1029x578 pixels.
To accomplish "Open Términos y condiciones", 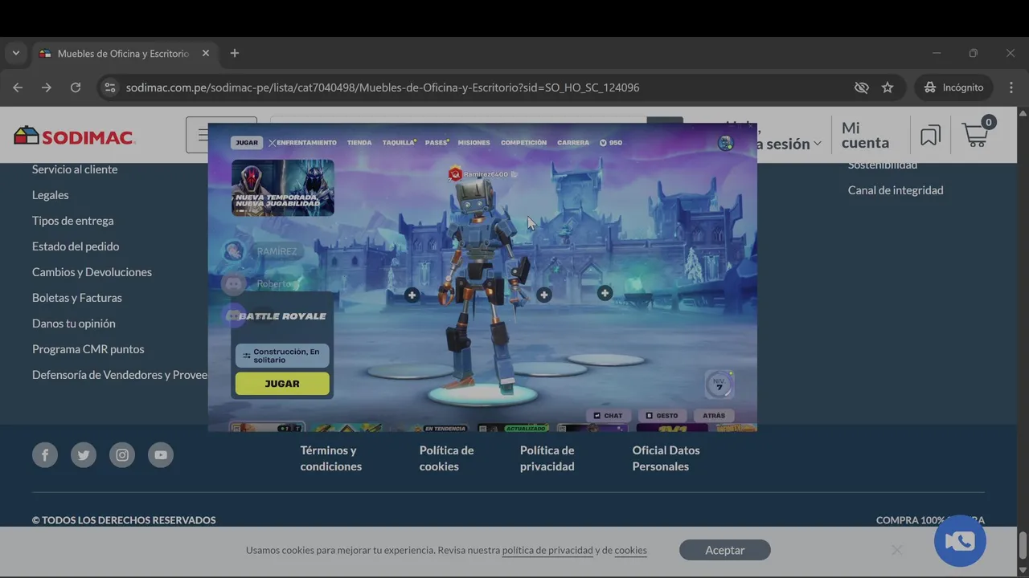I will (x=331, y=458).
